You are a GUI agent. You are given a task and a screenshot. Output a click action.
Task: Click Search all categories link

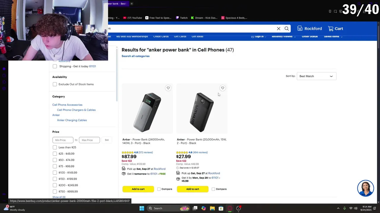coord(135,56)
